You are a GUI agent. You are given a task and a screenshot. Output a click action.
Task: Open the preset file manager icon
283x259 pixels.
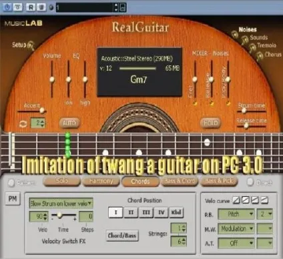coord(123,7)
